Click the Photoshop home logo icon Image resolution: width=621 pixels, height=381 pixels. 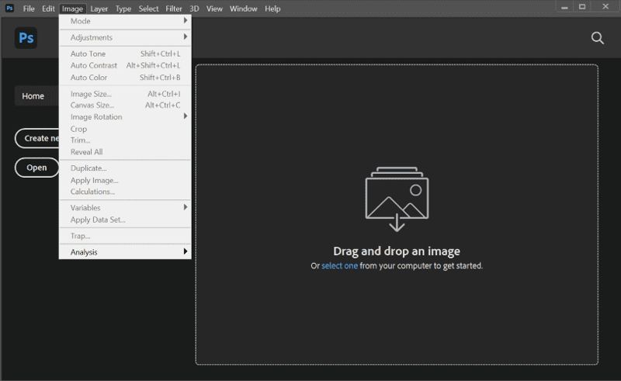pos(26,38)
